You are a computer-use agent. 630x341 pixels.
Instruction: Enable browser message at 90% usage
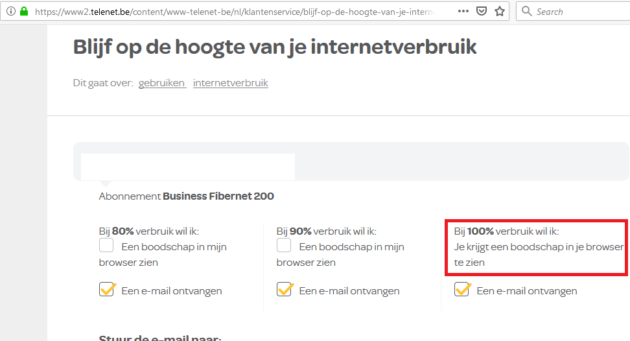pyautogui.click(x=284, y=246)
